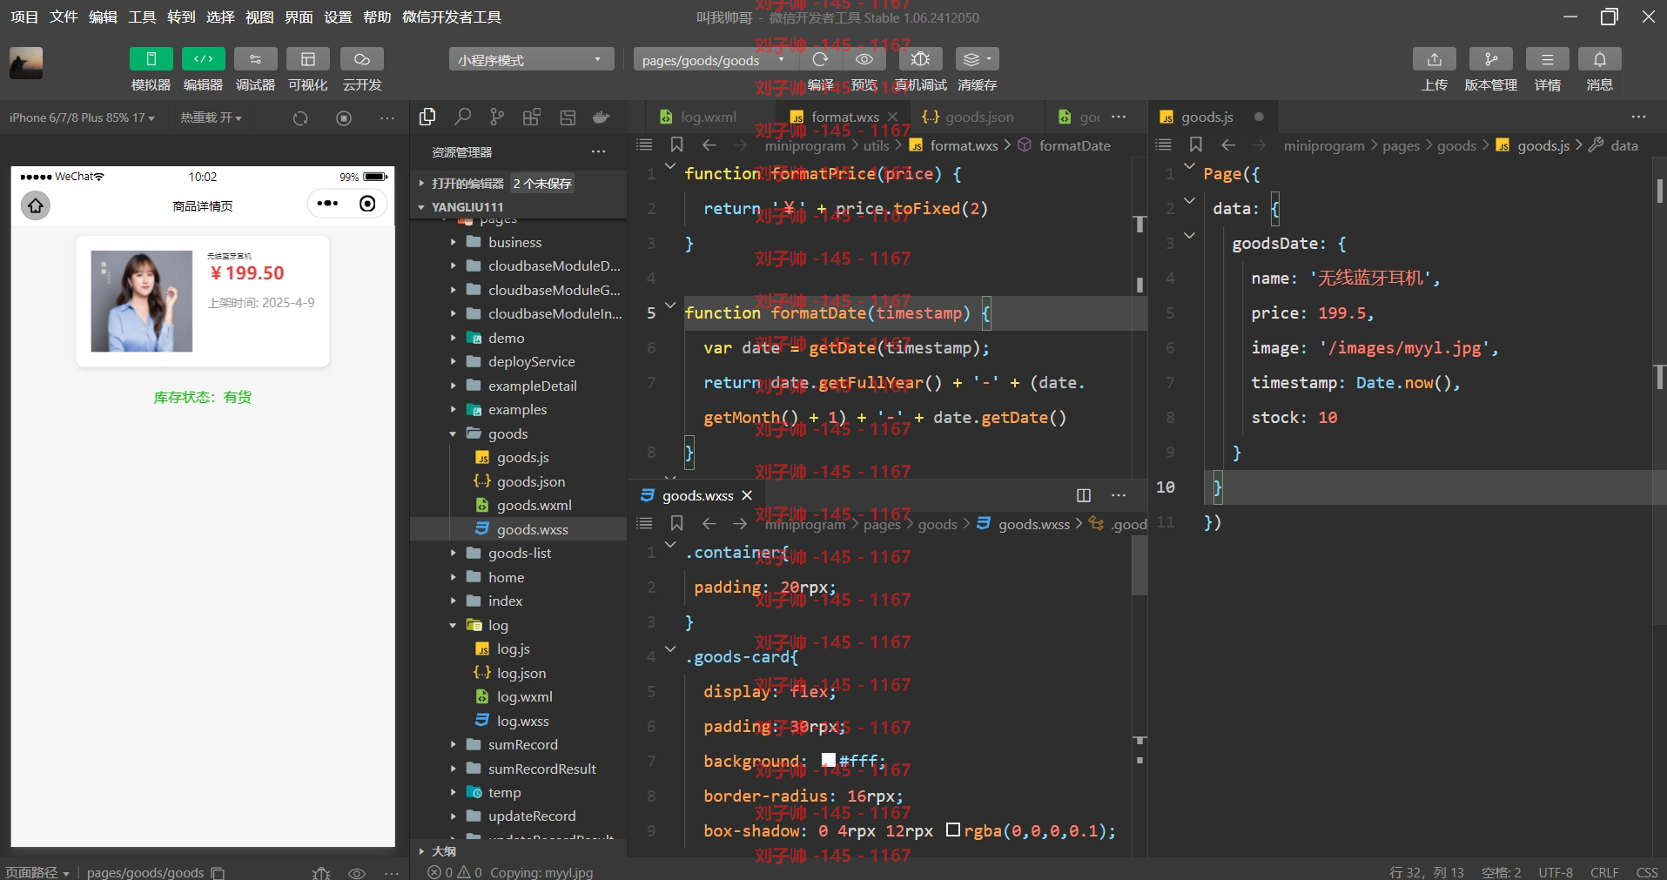
Task: Click the home button in simulator
Action: pyautogui.click(x=36, y=205)
